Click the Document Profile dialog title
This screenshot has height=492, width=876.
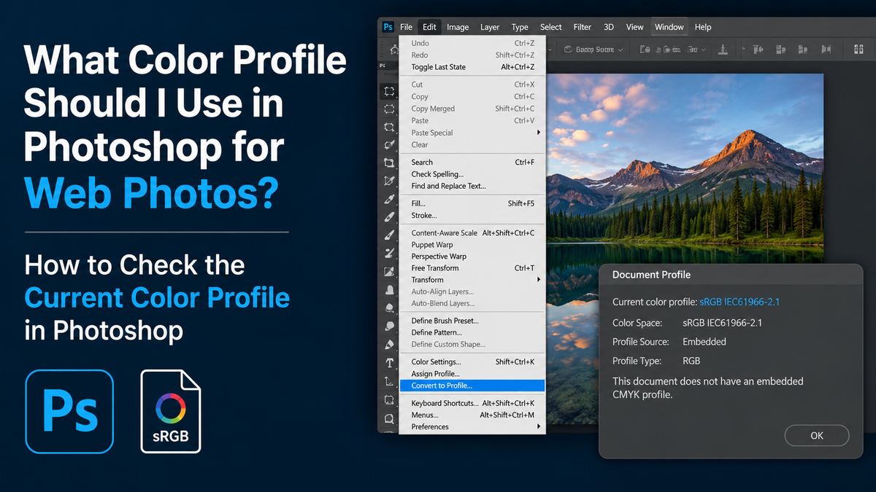651,275
